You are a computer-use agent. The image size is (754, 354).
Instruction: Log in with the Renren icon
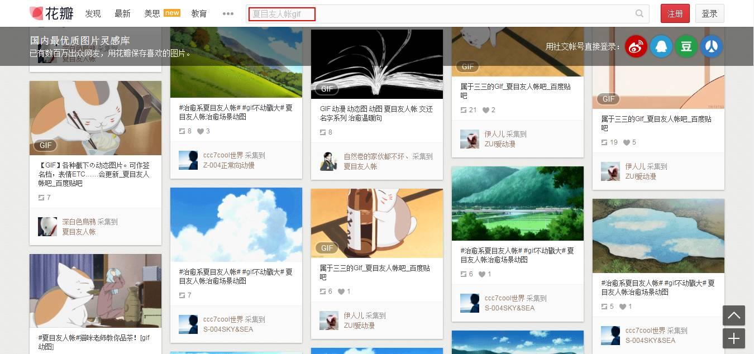(712, 46)
